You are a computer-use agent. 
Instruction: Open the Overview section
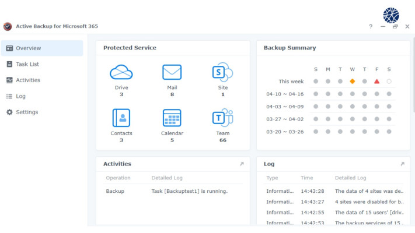click(x=42, y=48)
